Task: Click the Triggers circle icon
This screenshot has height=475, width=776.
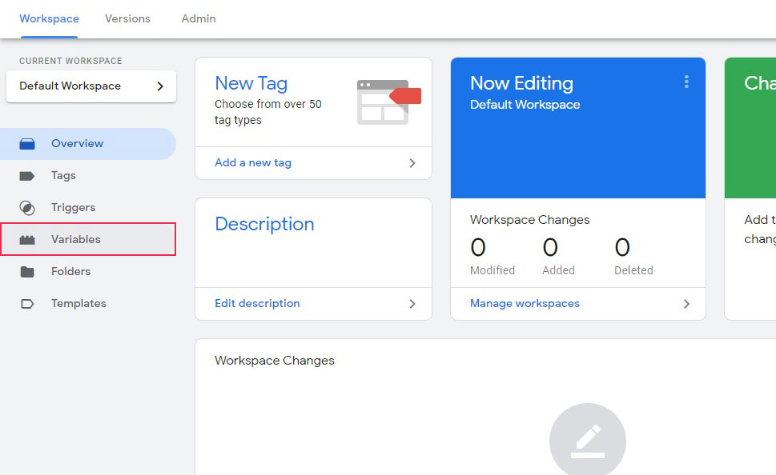Action: [27, 208]
